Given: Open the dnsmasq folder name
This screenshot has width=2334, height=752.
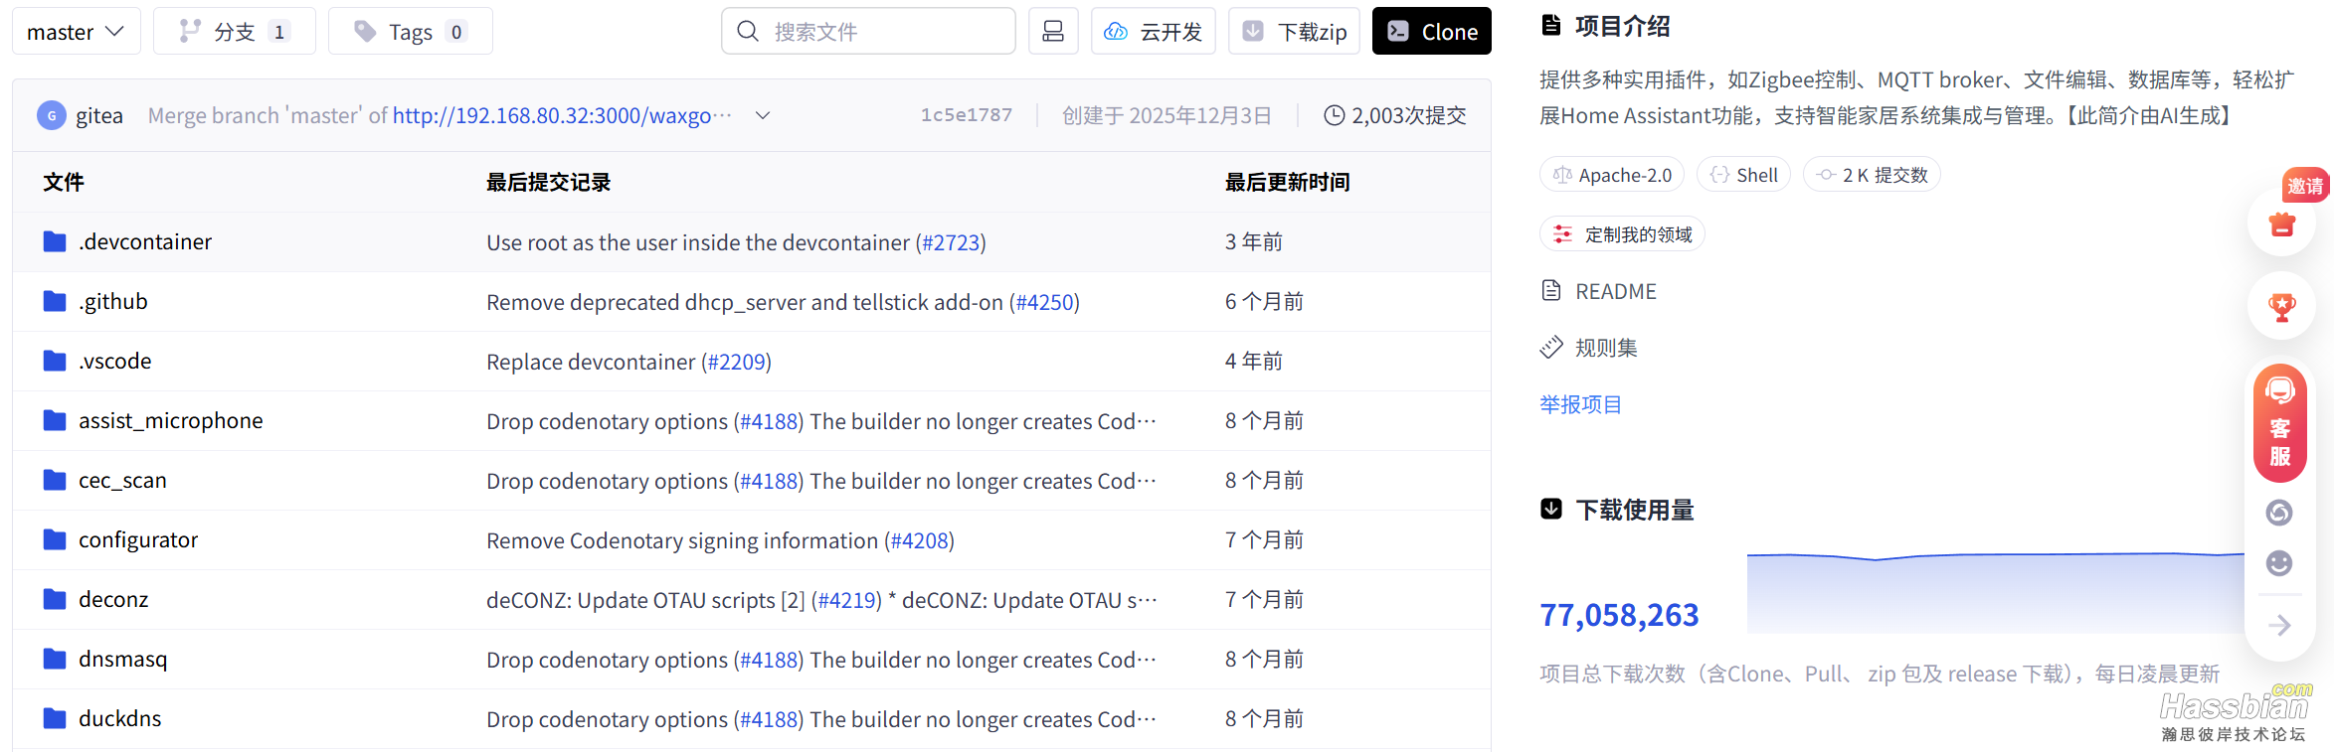Looking at the screenshot, I should (123, 659).
